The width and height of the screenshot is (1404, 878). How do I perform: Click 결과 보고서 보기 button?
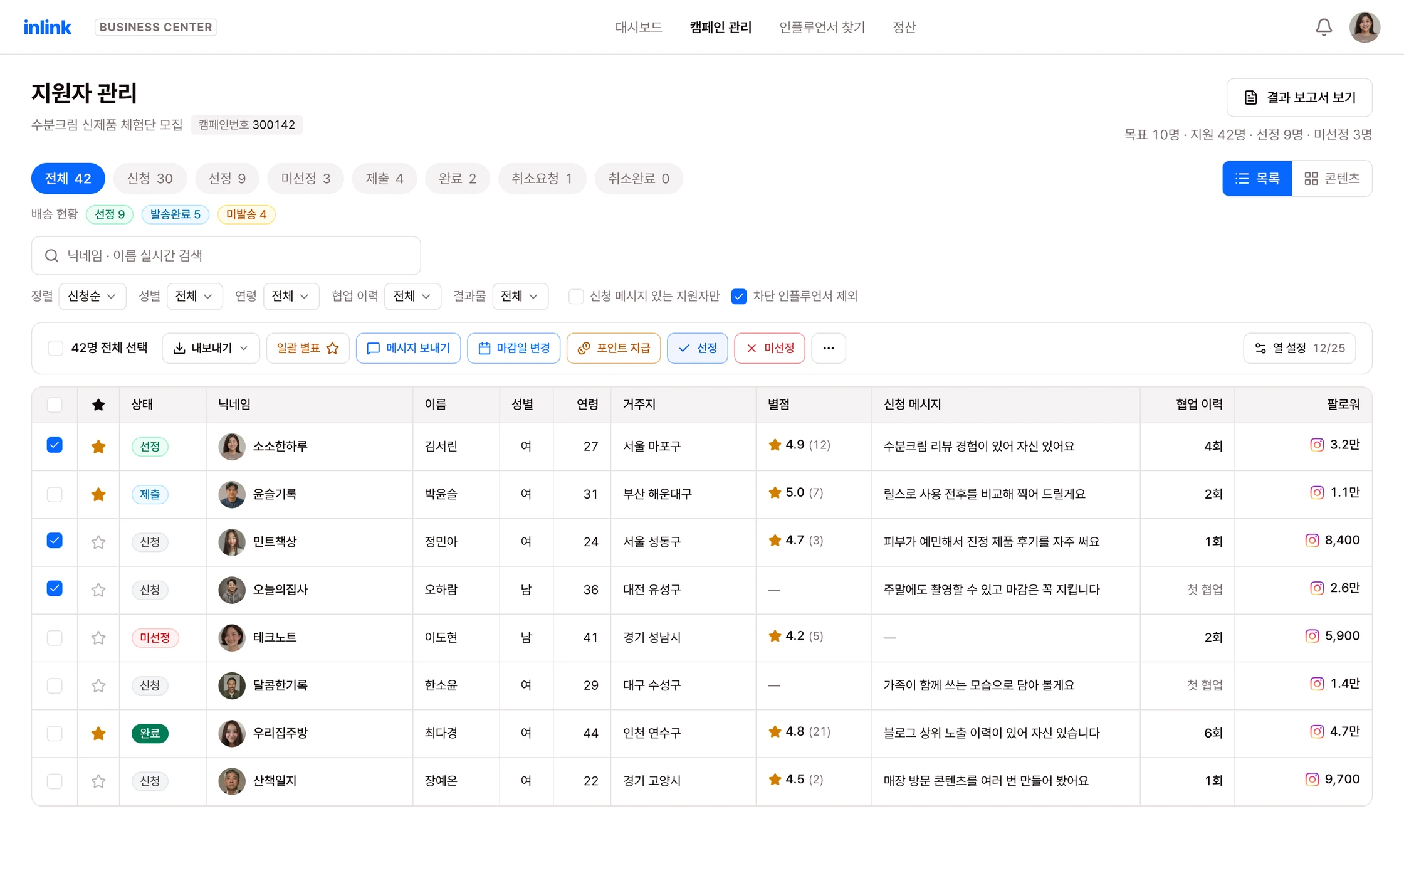(x=1299, y=97)
